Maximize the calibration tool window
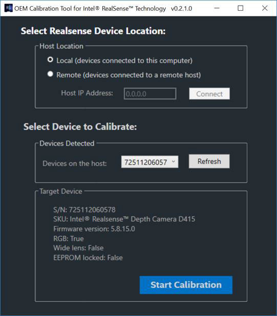The width and height of the screenshot is (277, 316). pos(240,8)
